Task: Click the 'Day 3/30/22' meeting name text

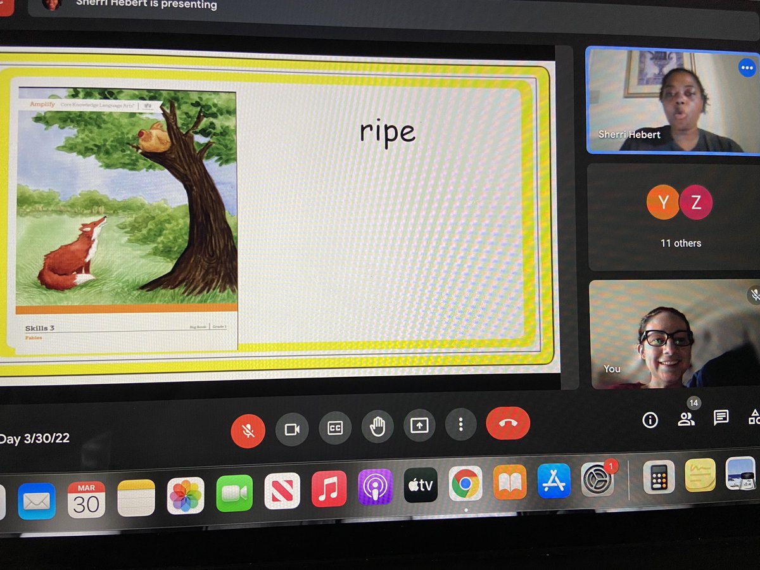Action: [x=34, y=438]
